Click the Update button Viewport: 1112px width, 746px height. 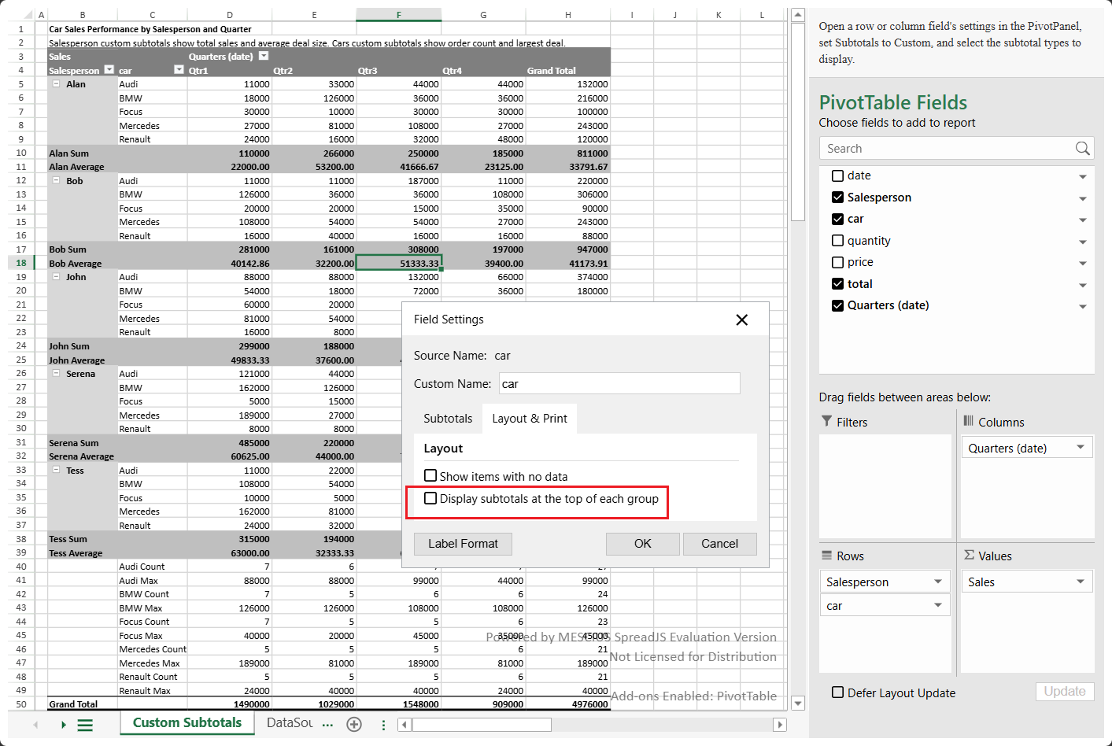(1065, 692)
